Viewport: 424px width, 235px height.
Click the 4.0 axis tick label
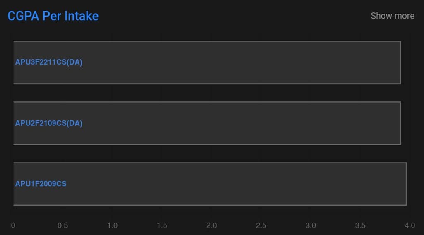(x=410, y=225)
